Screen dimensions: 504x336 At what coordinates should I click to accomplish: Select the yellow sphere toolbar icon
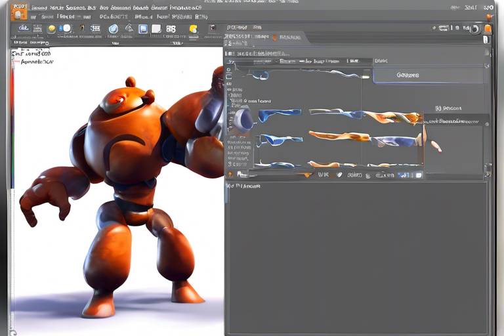[51, 29]
